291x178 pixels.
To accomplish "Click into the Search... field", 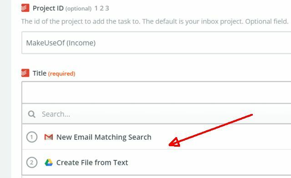I will point(156,114).
